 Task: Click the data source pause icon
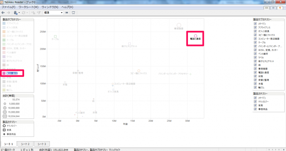click(x=16, y=13)
